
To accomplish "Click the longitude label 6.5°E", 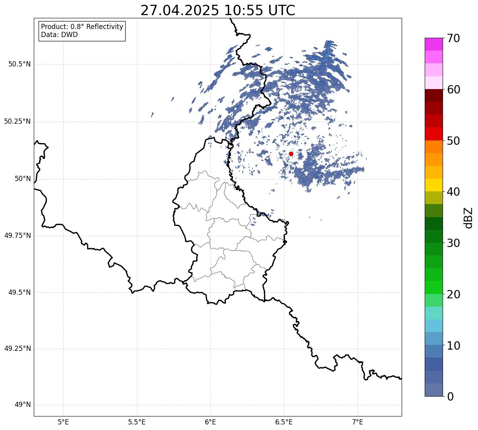I will 284,422.
